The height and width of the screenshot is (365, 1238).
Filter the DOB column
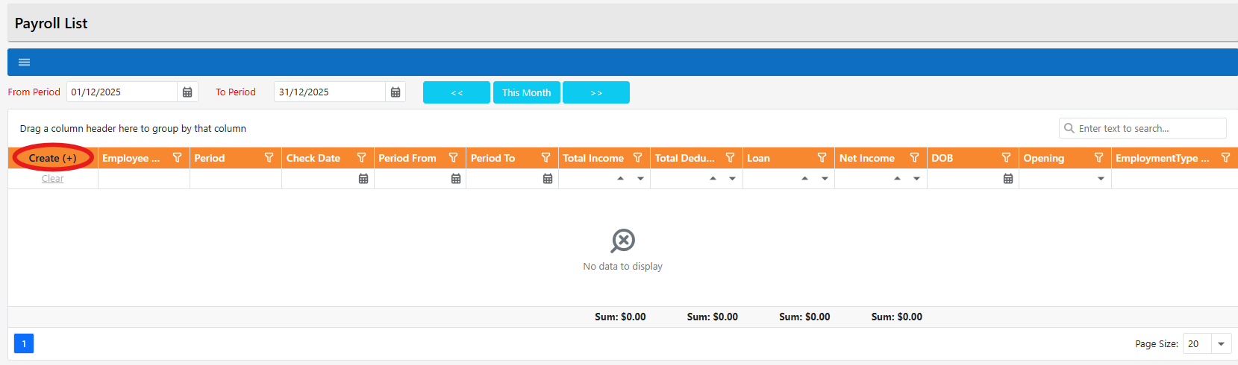[x=1006, y=158]
